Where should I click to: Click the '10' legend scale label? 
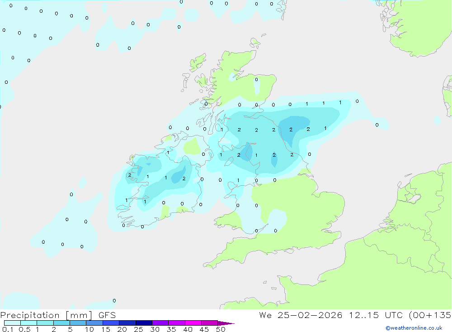coord(89,329)
